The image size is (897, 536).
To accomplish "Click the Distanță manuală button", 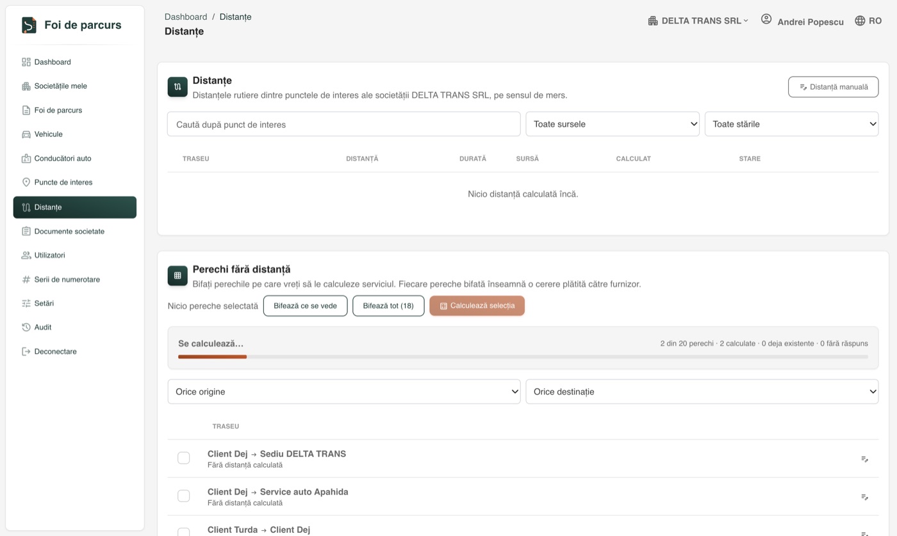I will (833, 87).
